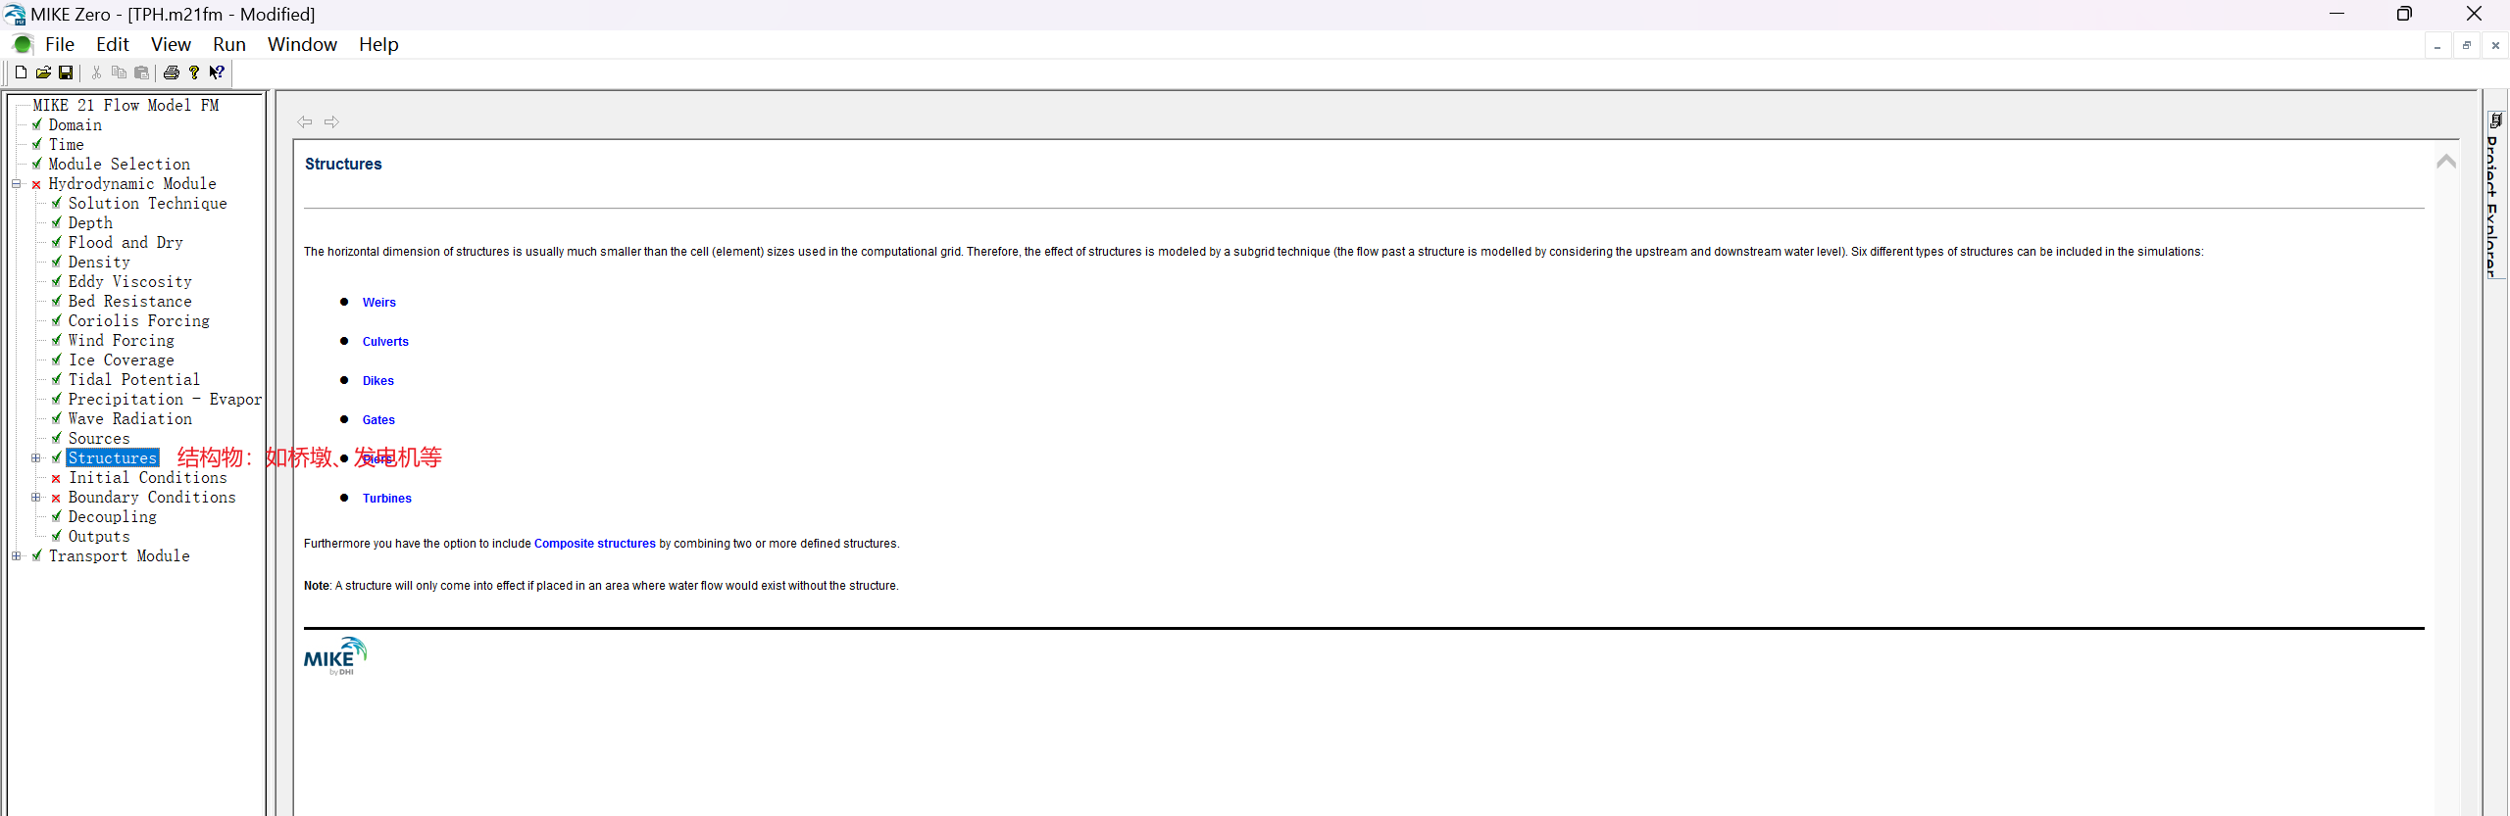Image resolution: width=2510 pixels, height=816 pixels.
Task: Select Depth in the tree
Action: coord(90,223)
